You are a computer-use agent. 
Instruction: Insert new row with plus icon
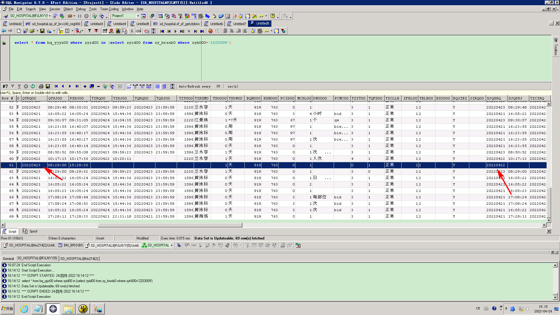(x=85, y=86)
